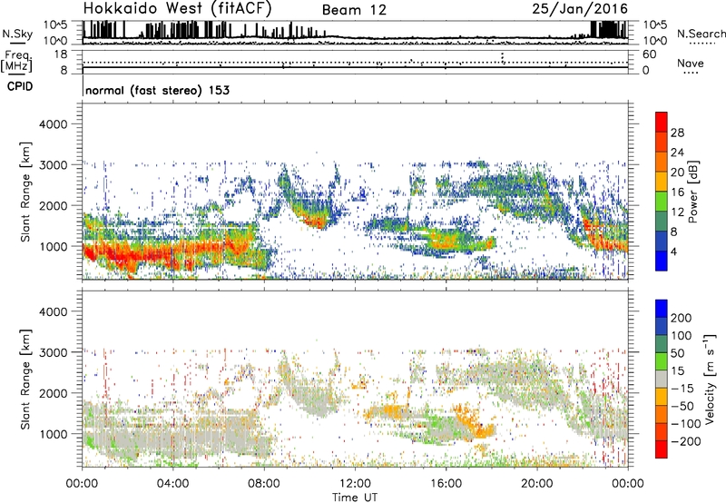Click the "-15" tick on Velocity colorbar
Screen dimensions: 726x503
[682, 389]
